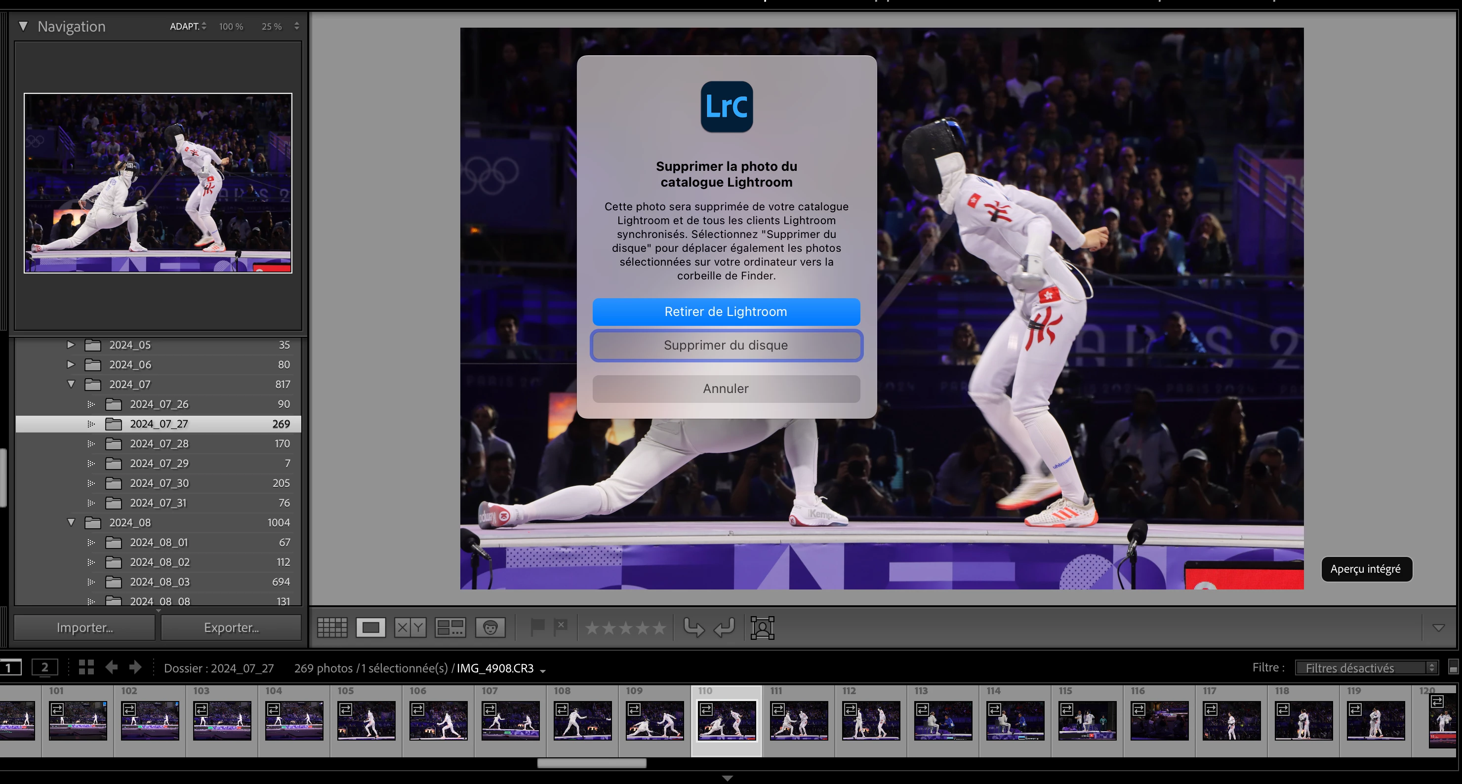
Task: Toggle the filter switch beside Filtres désactivés
Action: click(1454, 667)
